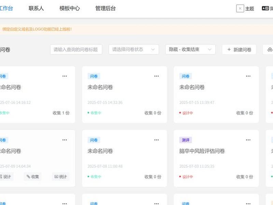
Task: Click the cloud upload import icon
Action: (270, 50)
